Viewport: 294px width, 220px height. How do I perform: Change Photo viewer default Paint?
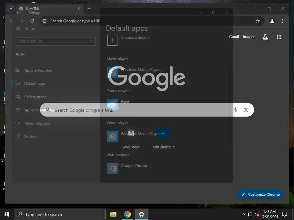pyautogui.click(x=118, y=104)
